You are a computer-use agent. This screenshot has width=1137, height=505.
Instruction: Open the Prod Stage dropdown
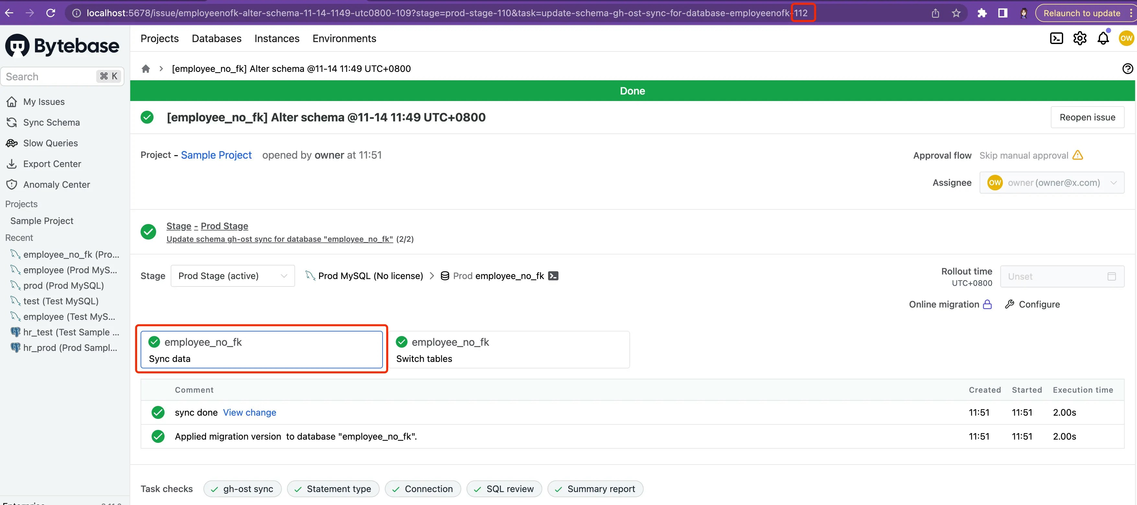(233, 275)
